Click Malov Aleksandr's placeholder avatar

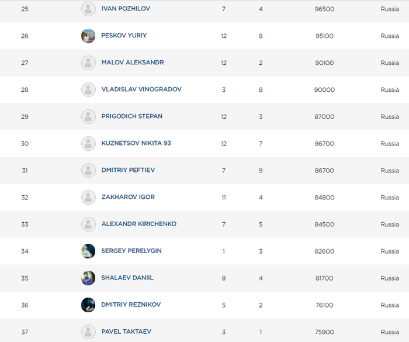pos(88,63)
